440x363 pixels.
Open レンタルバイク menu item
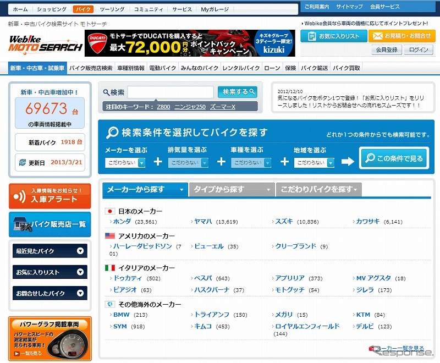click(x=241, y=68)
